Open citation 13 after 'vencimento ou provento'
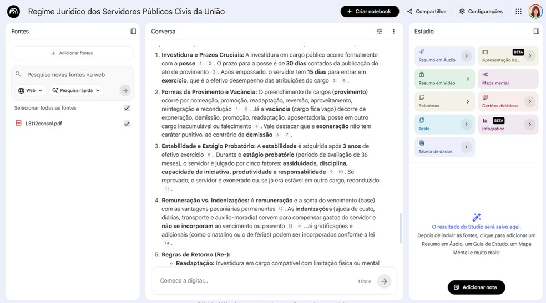The height and width of the screenshot is (303, 546). point(290,226)
